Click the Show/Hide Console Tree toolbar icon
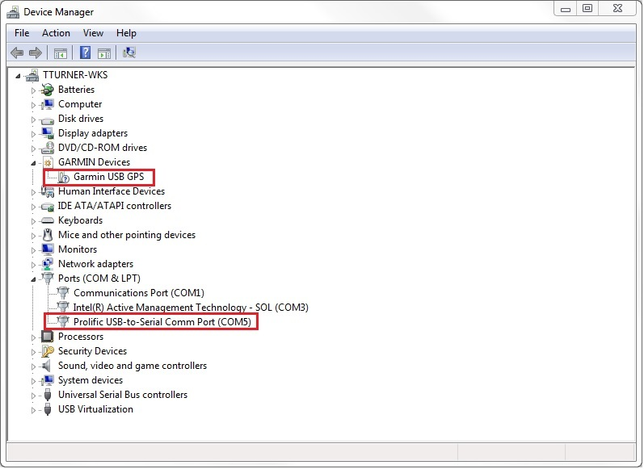 (x=61, y=53)
